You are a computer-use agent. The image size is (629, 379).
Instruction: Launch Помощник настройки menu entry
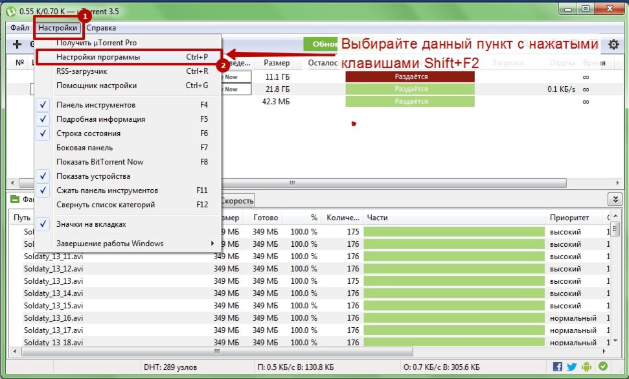128,86
